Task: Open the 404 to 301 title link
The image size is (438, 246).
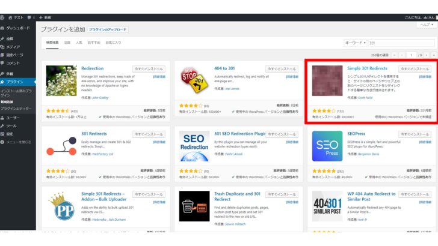Action: coord(224,68)
